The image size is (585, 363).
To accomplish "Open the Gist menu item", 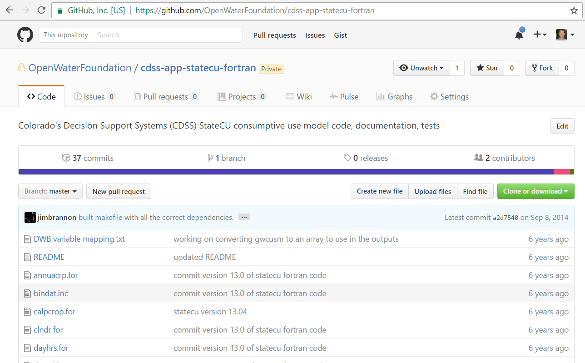I will click(340, 35).
